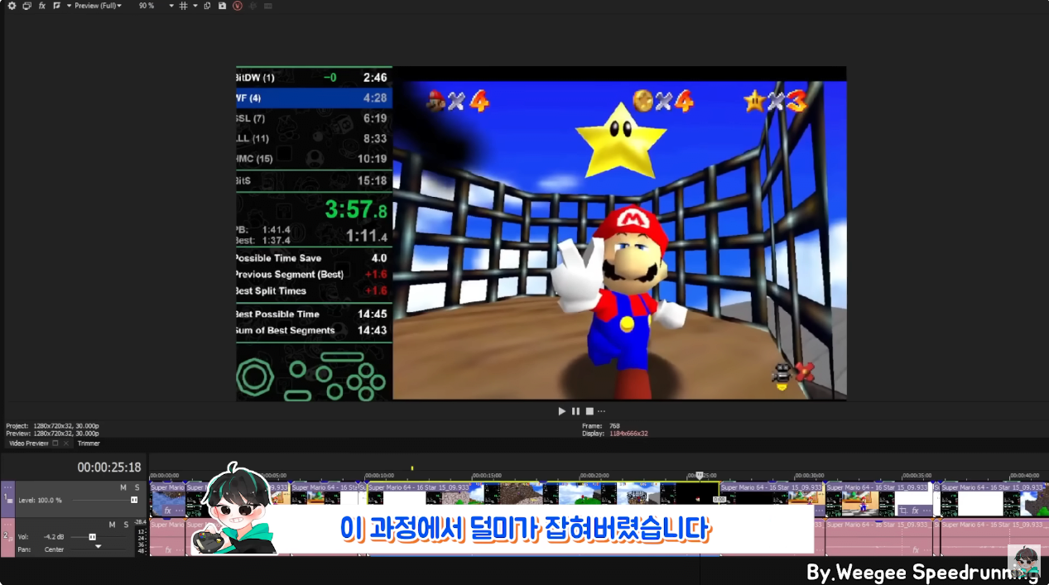Open Event Pan/Crop on the white video clip

tap(904, 511)
